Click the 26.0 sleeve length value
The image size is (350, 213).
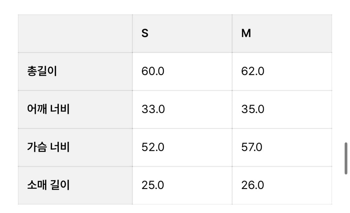coord(253,185)
